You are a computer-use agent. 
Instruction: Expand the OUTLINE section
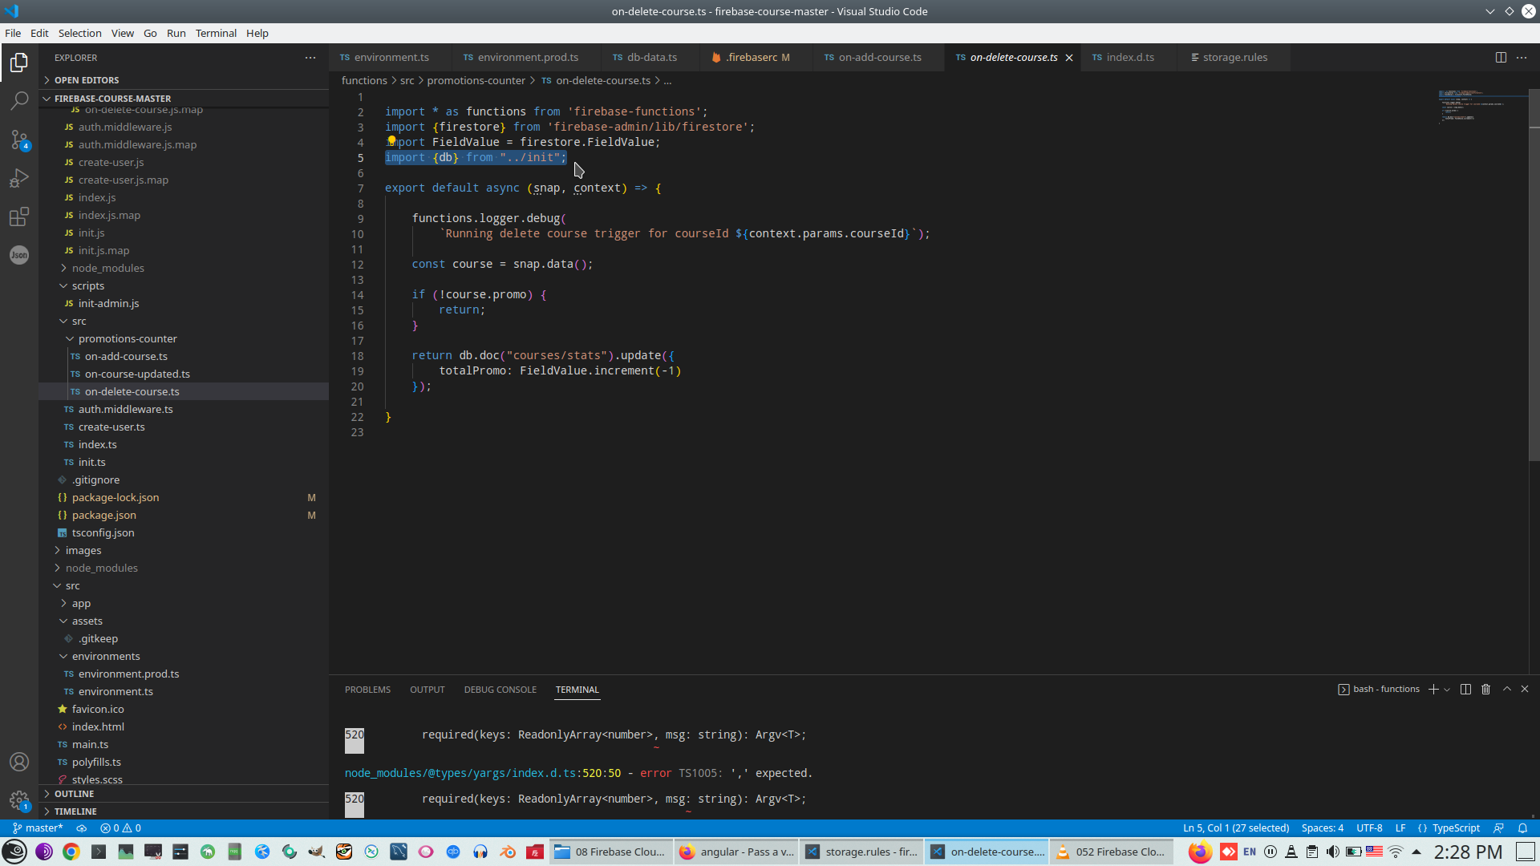tap(75, 794)
